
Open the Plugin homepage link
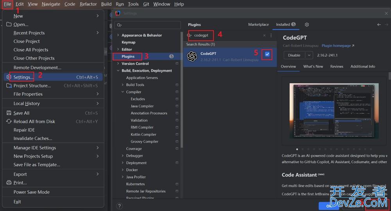[338, 46]
